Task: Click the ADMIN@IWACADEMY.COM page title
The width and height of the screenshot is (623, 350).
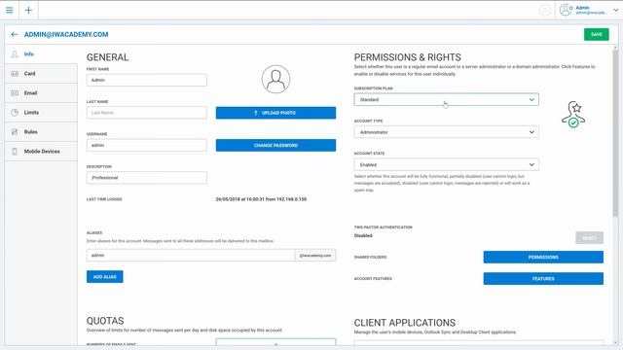Action: [66, 35]
